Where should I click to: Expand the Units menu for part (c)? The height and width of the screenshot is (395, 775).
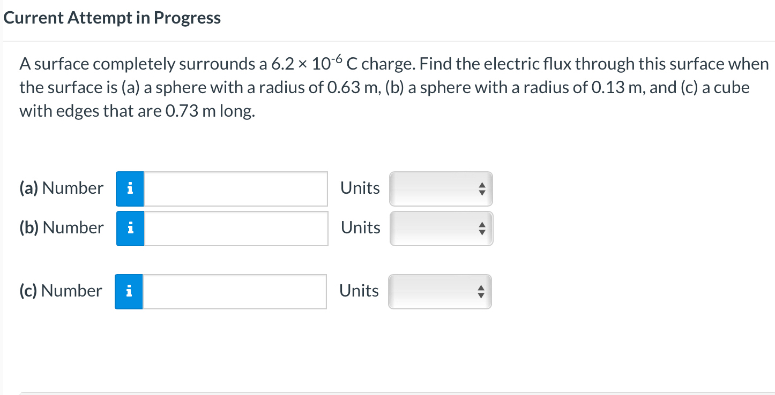tap(439, 291)
